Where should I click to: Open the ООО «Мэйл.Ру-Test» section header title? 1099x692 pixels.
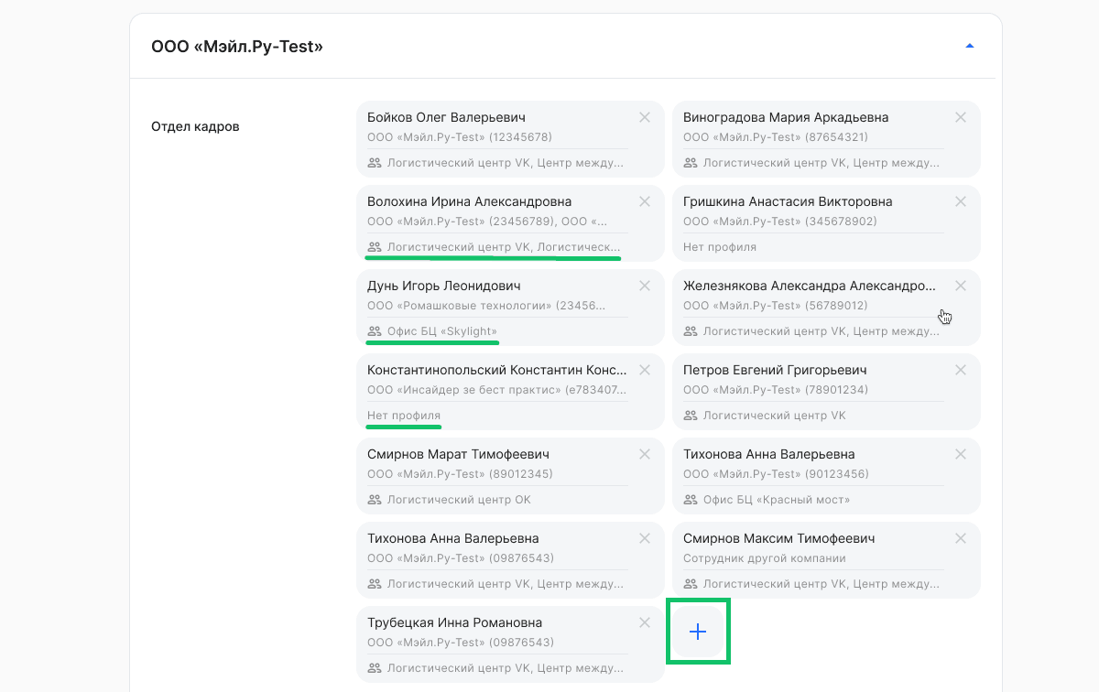pos(237,46)
